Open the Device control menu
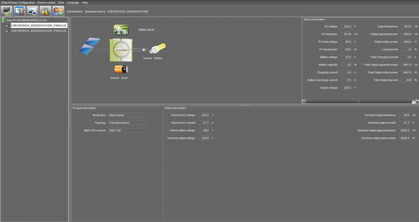Viewport: 419px width, 222px height. [46, 3]
